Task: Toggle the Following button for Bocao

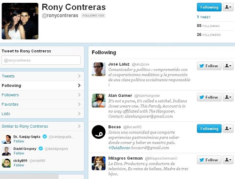Action: point(209,129)
